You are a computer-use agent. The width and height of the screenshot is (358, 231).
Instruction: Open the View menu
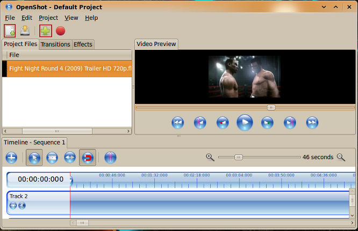pos(71,18)
